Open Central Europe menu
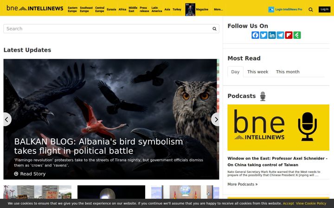Image resolution: width=334 pixels, height=208 pixels. pyautogui.click(x=100, y=9)
